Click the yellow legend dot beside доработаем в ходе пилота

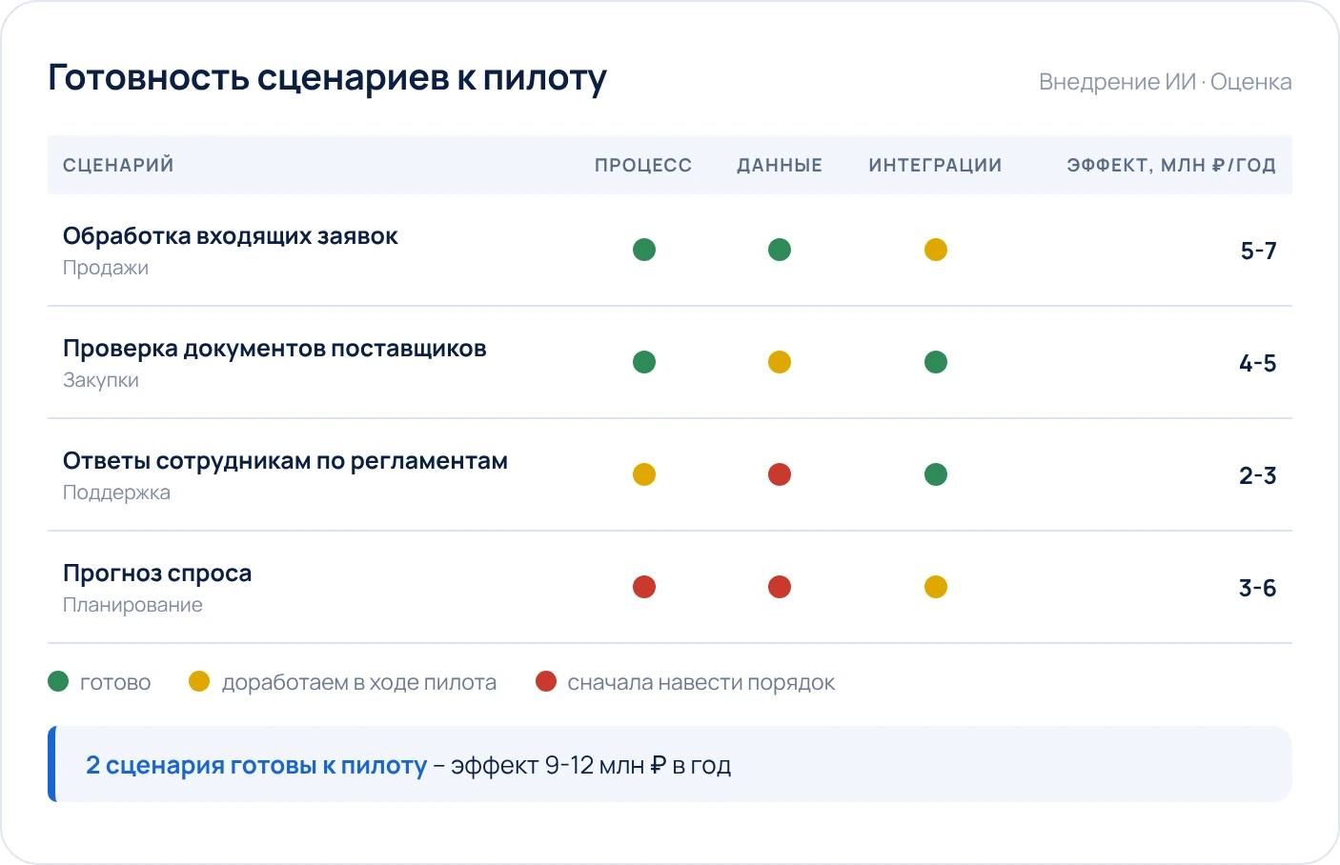[199, 681]
